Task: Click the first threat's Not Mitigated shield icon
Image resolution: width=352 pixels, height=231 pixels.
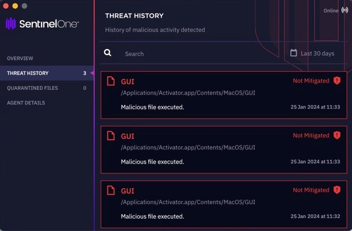Action: (337, 81)
